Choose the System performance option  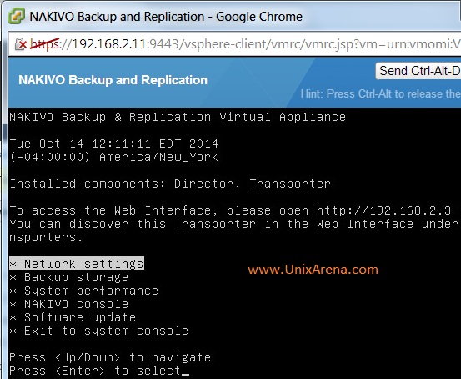click(84, 291)
